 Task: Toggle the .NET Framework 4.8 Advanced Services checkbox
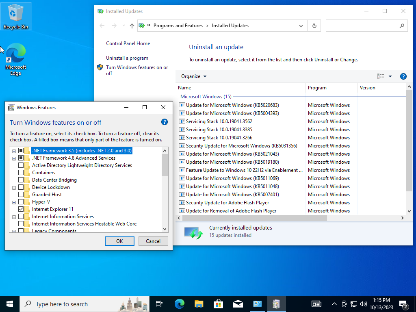tap(21, 158)
